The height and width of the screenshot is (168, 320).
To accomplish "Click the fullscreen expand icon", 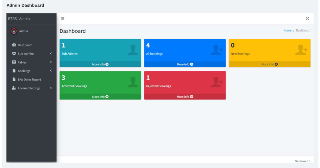I will [x=307, y=18].
